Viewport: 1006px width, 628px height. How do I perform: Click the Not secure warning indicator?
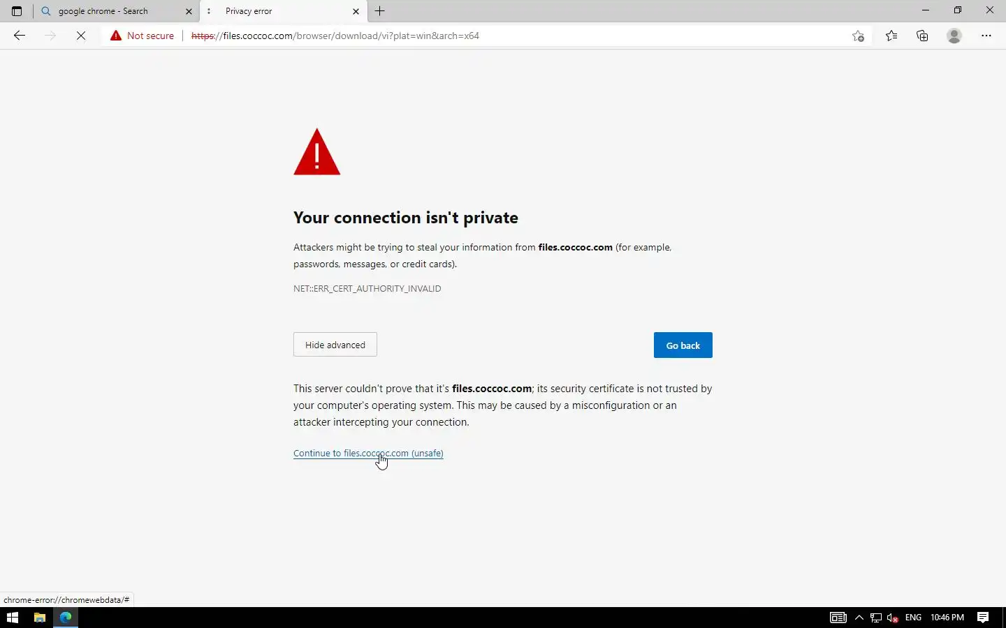click(143, 36)
